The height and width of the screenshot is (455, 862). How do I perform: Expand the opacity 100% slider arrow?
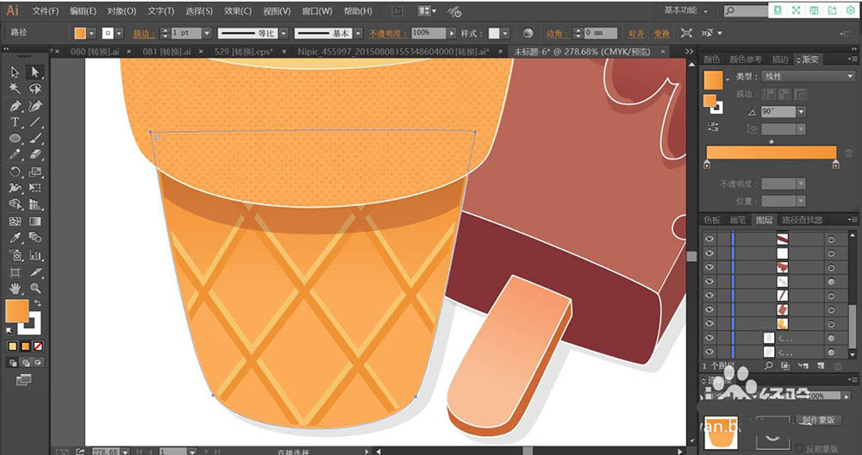(452, 34)
